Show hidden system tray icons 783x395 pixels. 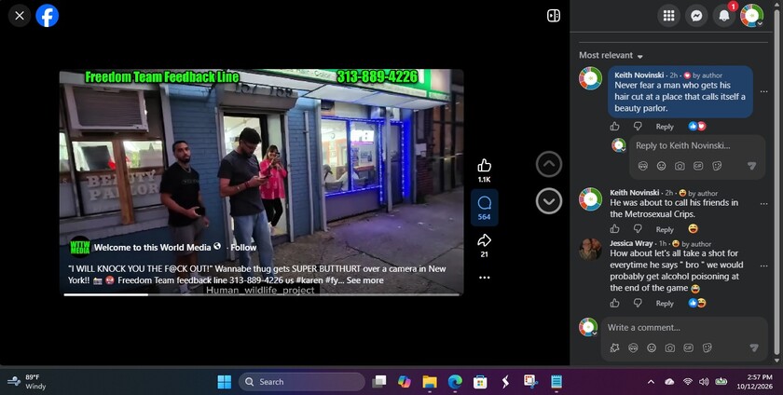[x=651, y=382]
